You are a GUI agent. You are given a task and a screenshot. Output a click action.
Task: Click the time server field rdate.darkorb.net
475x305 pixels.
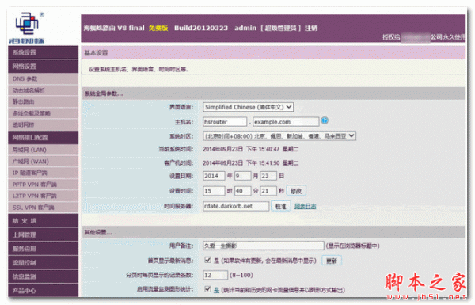pyautogui.click(x=236, y=206)
